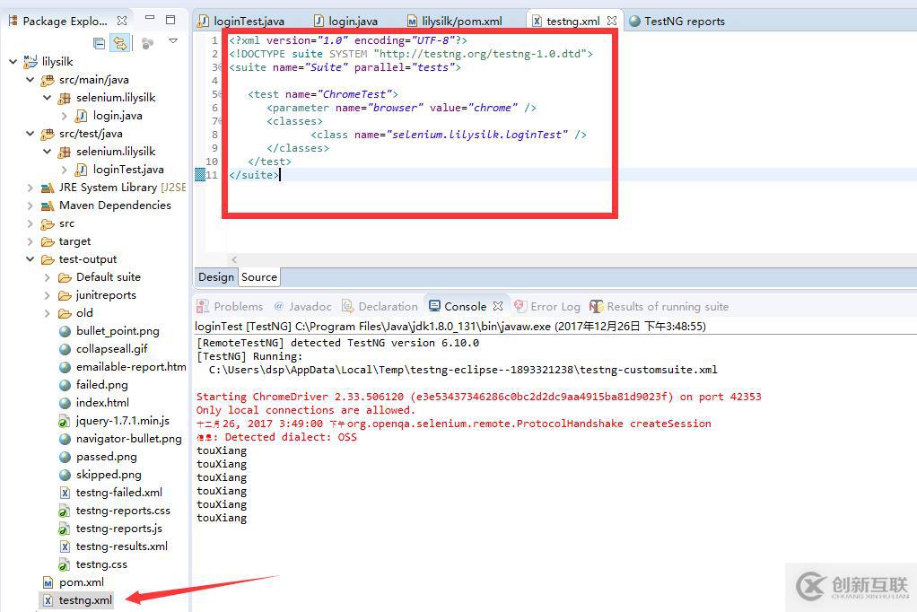Screen dimensions: 917x612
Task: Click the src/main/java source folder icon
Action: (48, 80)
